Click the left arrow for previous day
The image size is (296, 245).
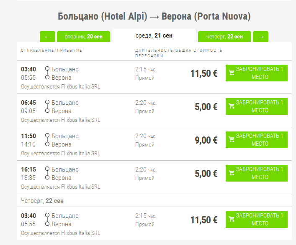pyautogui.click(x=47, y=37)
